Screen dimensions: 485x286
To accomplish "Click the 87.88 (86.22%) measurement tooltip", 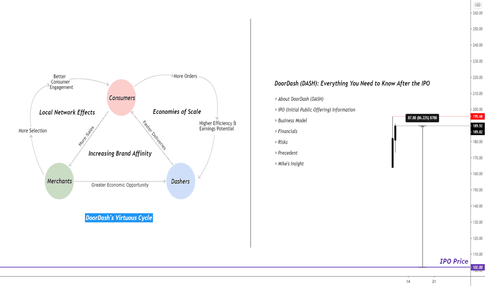I will 422,118.
